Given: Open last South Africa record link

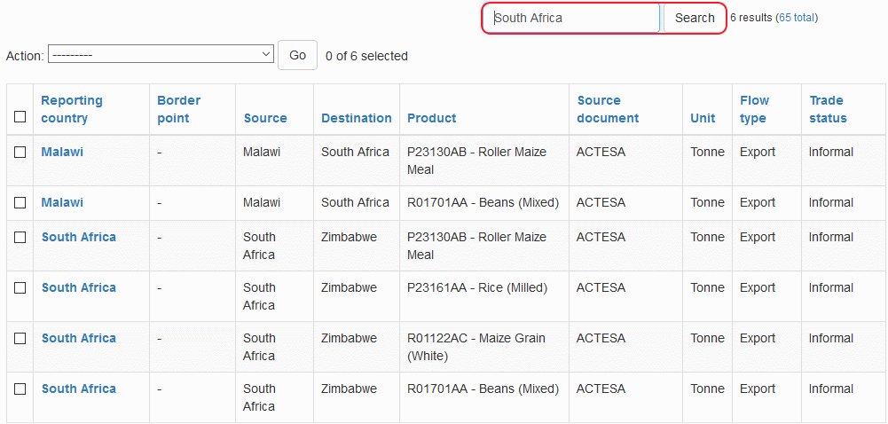Looking at the screenshot, I should [78, 389].
